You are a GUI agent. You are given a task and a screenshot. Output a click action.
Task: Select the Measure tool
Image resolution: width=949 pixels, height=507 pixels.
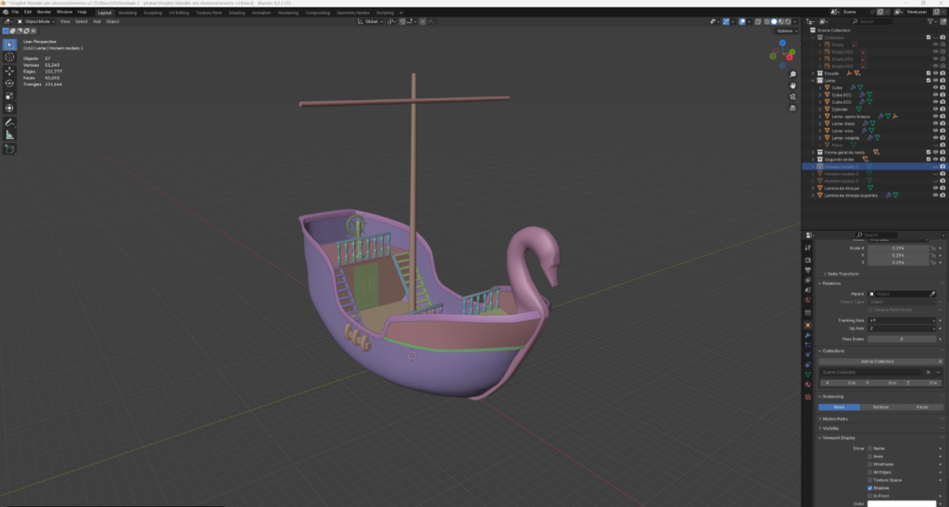(x=10, y=135)
